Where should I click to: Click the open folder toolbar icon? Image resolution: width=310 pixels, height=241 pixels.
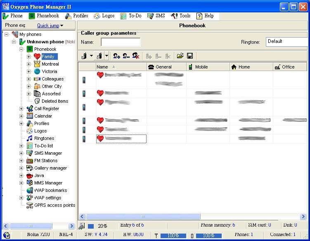tap(180, 56)
